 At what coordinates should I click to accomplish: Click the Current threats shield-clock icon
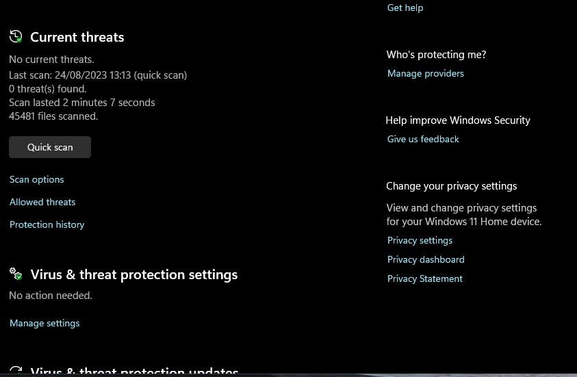pos(16,37)
